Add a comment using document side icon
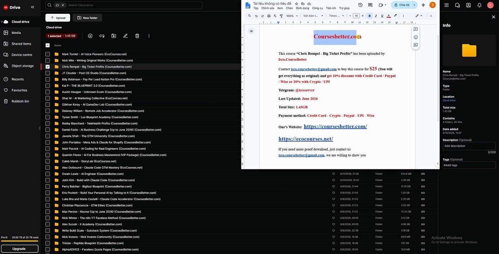 coord(416,29)
